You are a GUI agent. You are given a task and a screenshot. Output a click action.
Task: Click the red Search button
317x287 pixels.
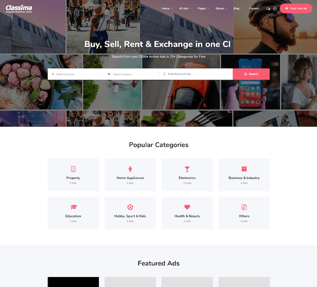click(251, 74)
